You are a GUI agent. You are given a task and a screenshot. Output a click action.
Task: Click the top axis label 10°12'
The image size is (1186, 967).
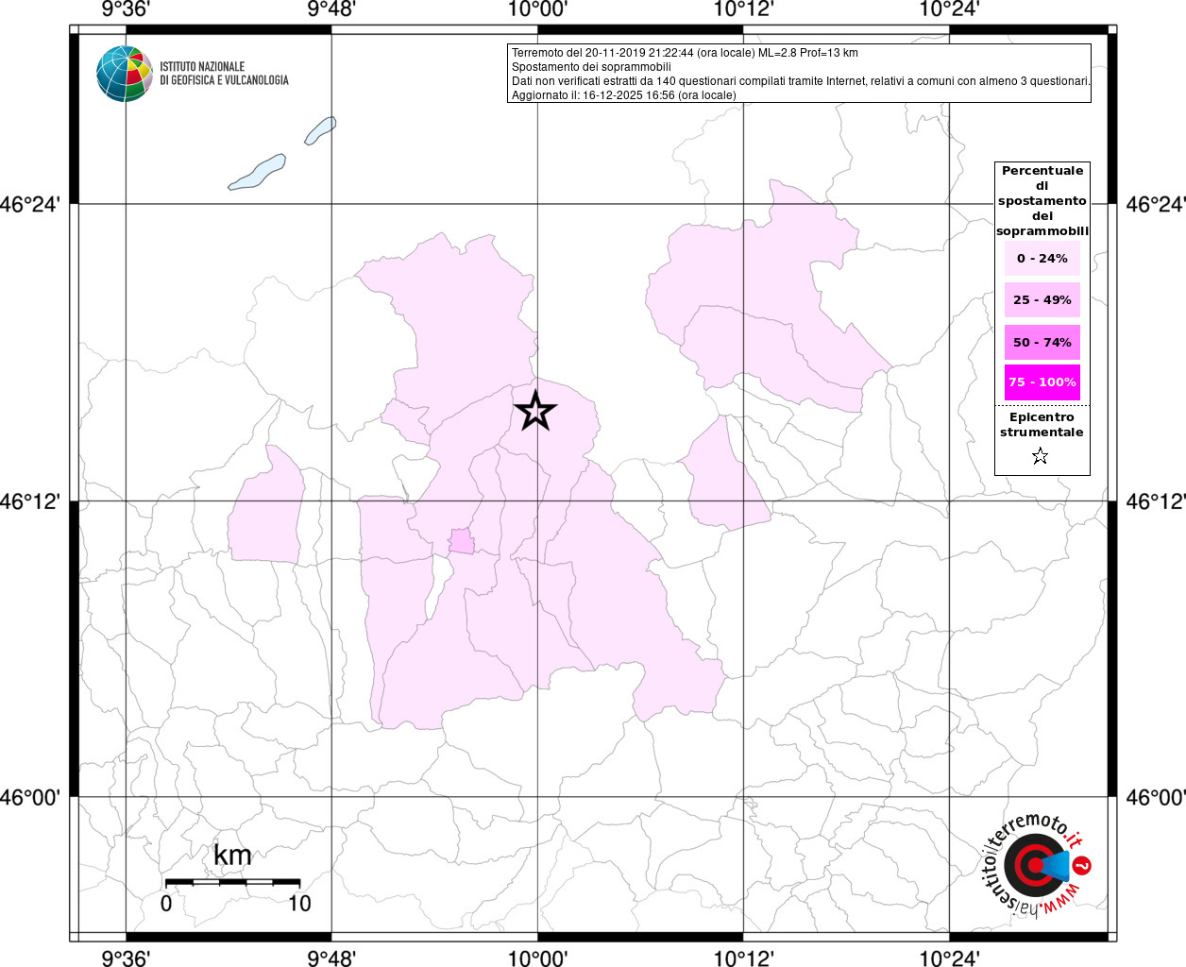point(743,9)
